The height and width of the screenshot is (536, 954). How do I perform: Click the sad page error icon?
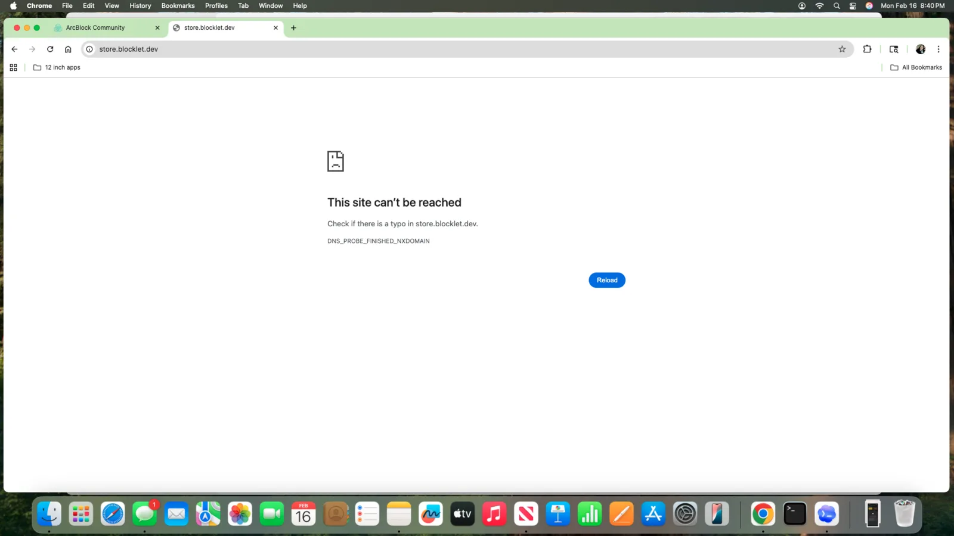point(336,161)
